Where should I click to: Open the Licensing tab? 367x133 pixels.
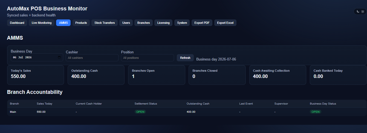163,23
